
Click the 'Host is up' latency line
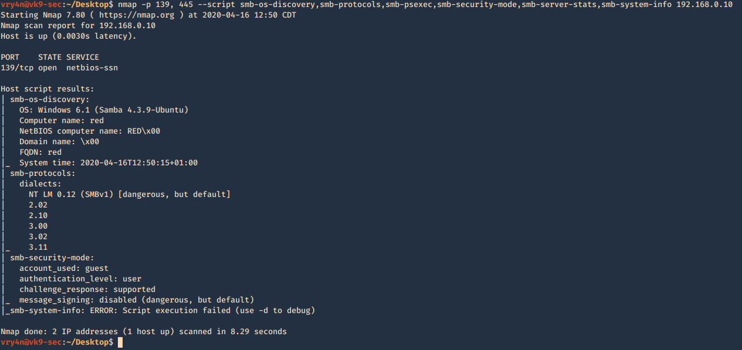point(69,36)
